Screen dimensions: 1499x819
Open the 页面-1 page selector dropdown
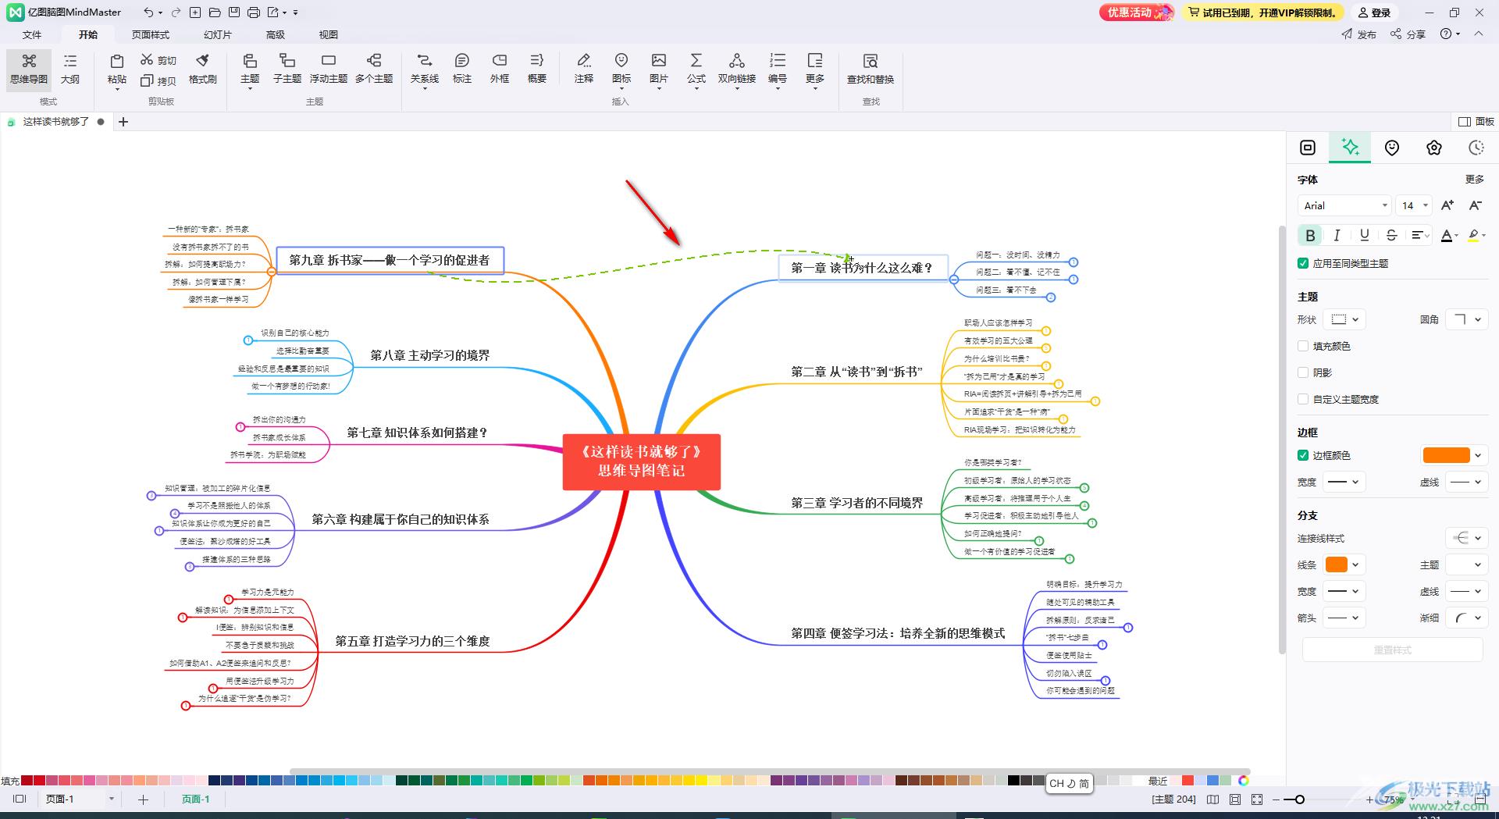(112, 799)
